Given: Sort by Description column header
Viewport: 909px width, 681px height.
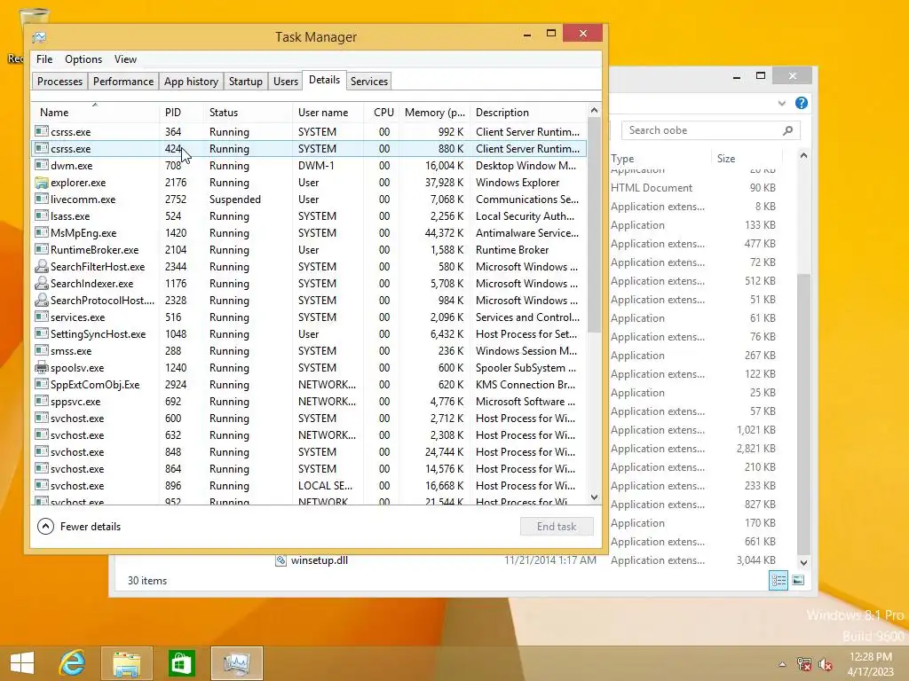Looking at the screenshot, I should click(x=528, y=113).
